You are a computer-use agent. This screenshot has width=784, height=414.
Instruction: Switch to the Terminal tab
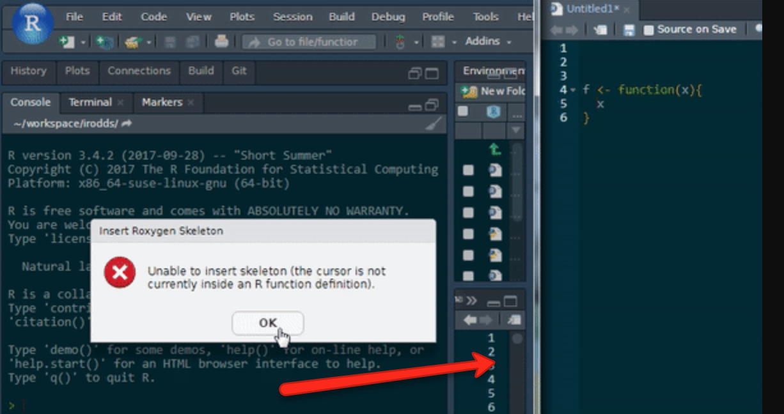tap(91, 102)
